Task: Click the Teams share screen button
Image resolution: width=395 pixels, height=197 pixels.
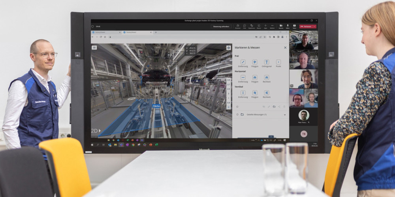Action: 294,26
